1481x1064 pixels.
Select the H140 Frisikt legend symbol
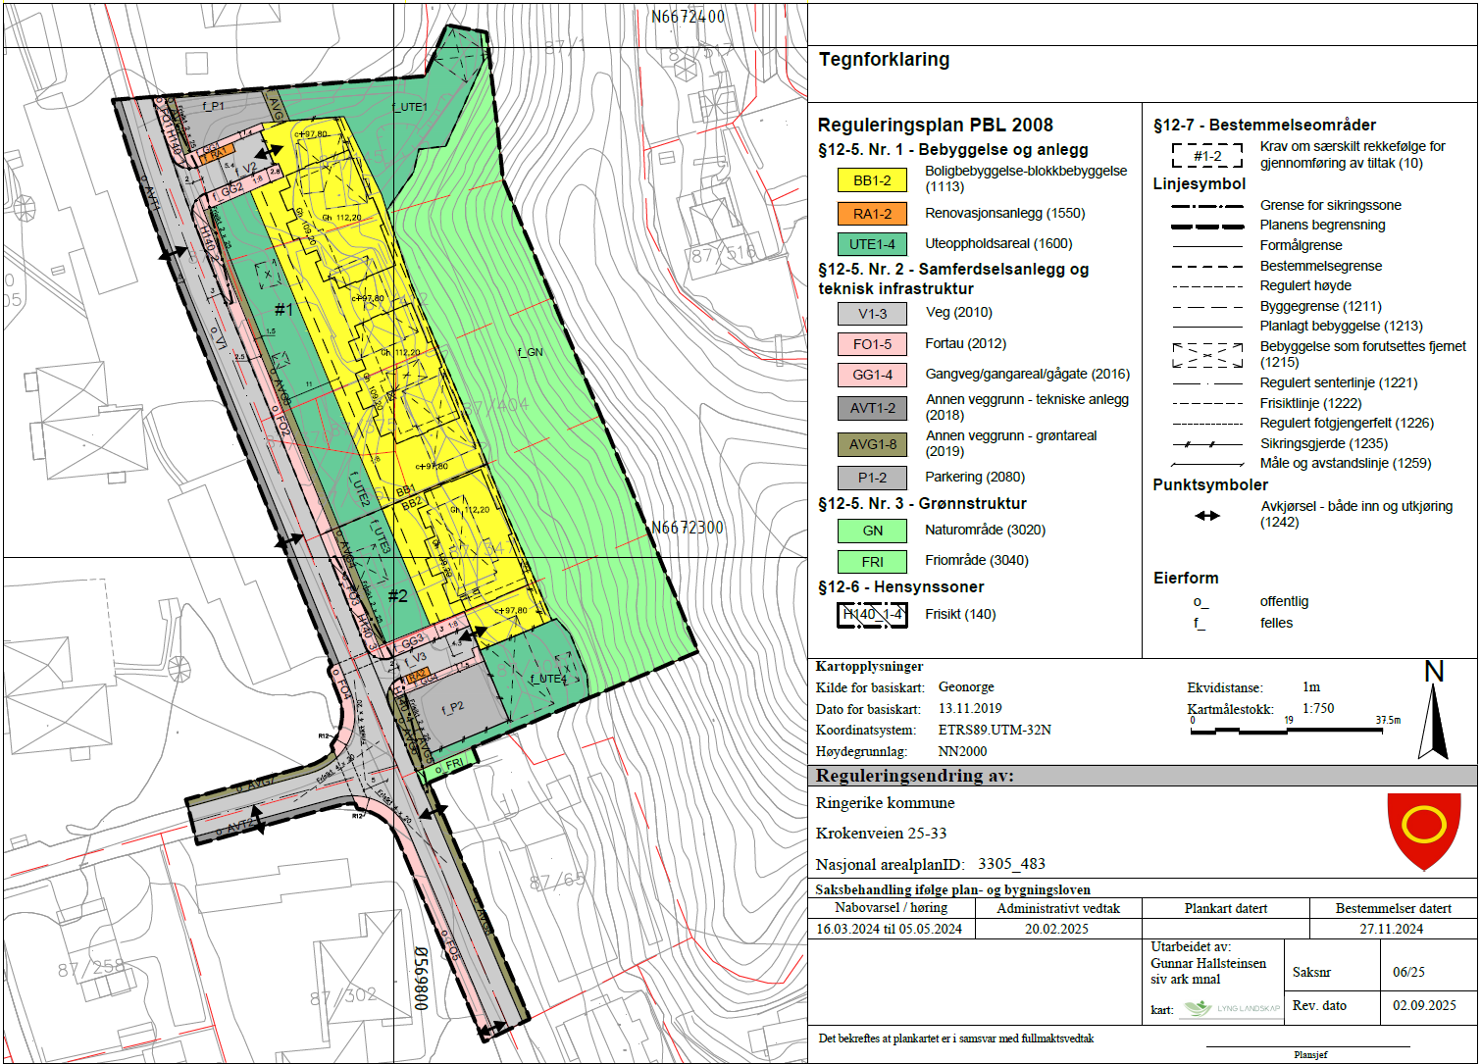tap(872, 615)
